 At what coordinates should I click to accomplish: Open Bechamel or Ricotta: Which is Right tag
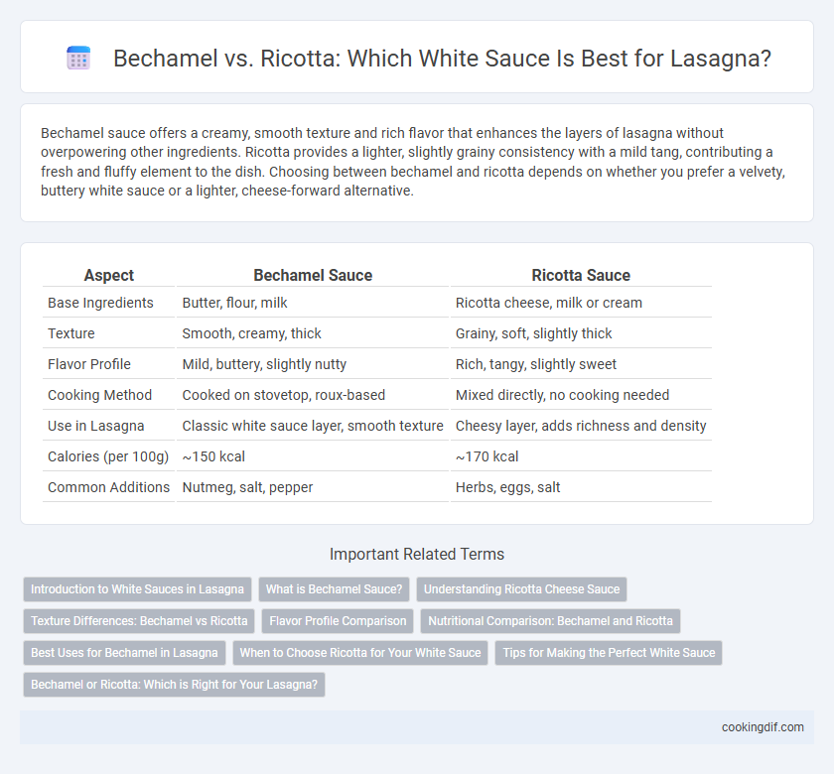click(x=174, y=684)
